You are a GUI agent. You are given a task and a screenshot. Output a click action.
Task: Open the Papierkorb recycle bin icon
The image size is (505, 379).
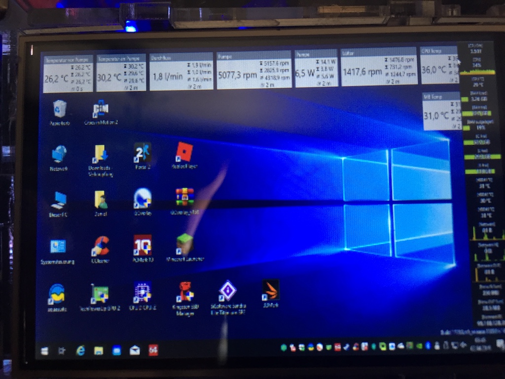(60, 112)
